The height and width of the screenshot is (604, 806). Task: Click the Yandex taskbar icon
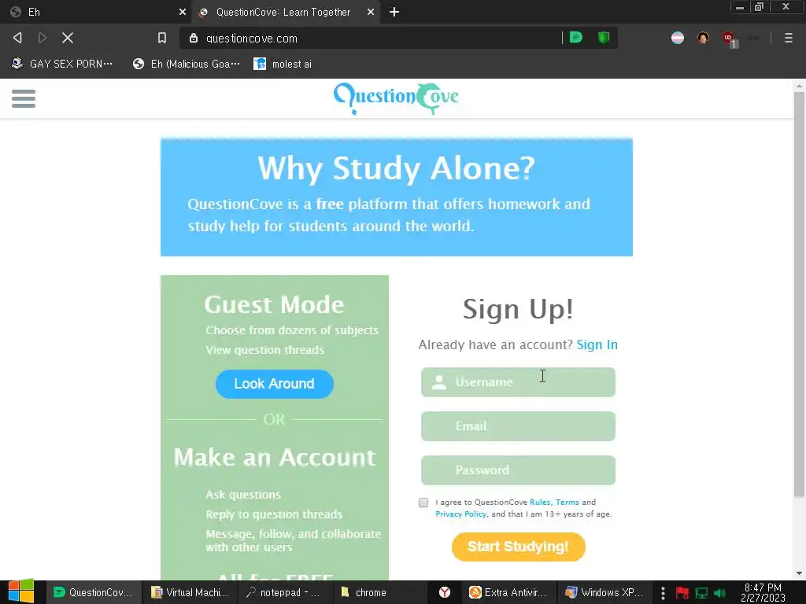[x=445, y=592]
